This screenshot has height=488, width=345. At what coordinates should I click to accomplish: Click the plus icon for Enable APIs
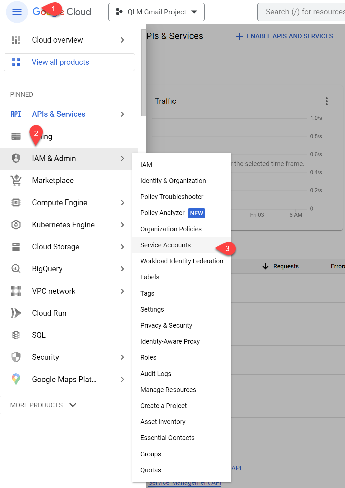point(239,36)
